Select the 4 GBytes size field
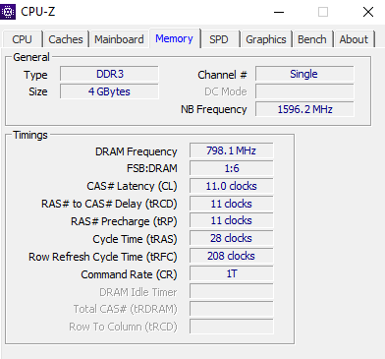 tap(109, 91)
